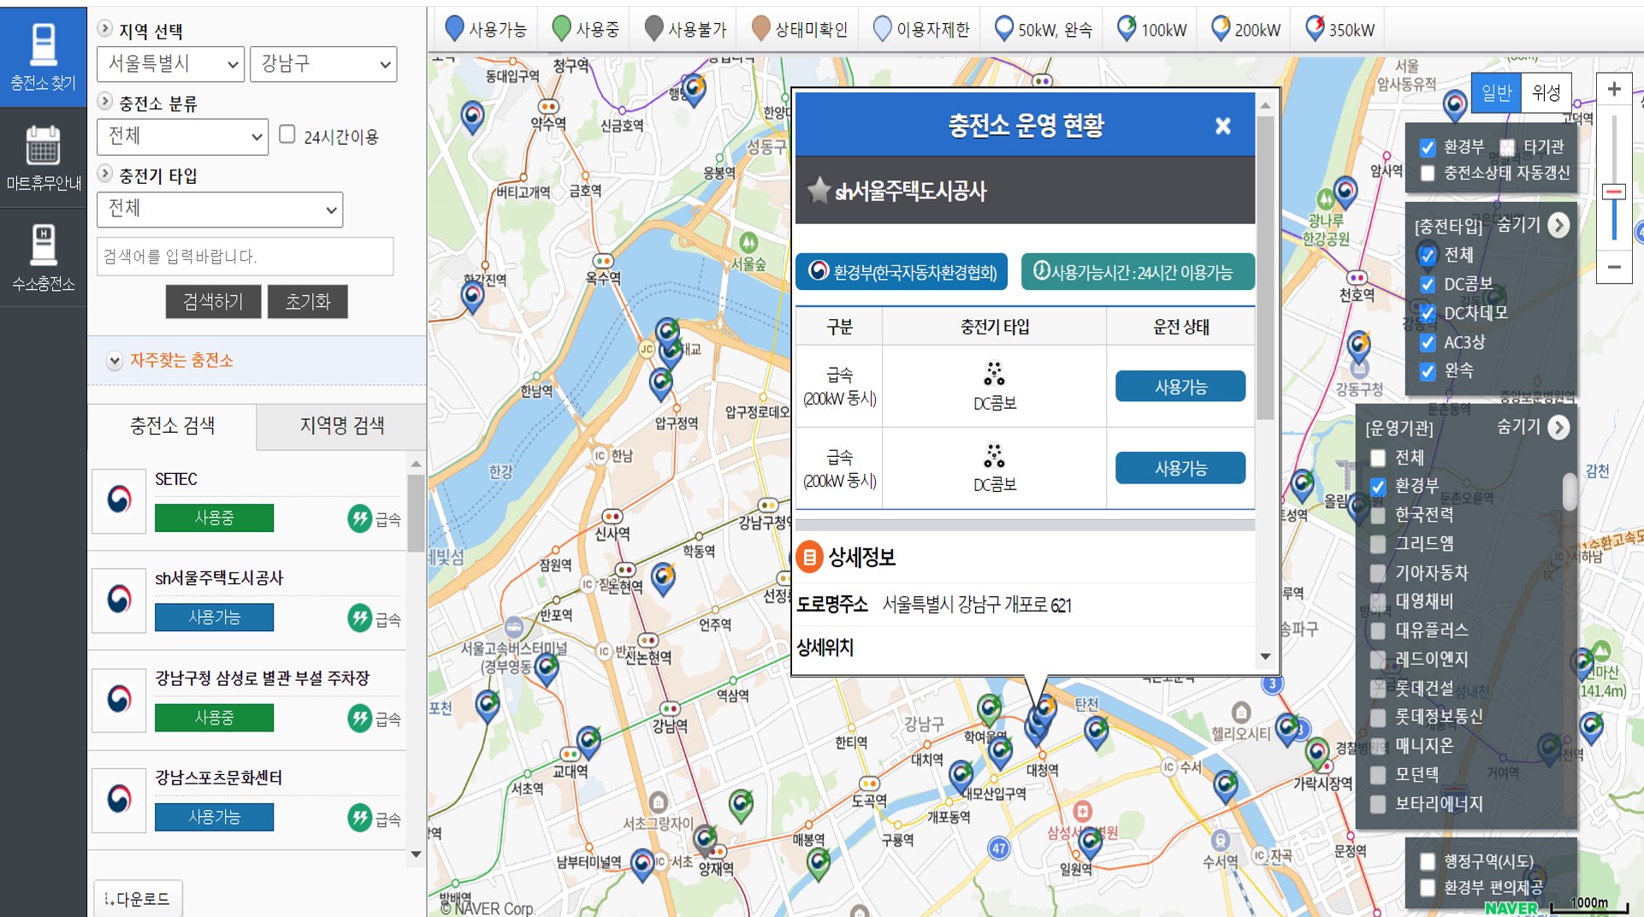
Task: Close the 충전소 운영 현황 popup
Action: [x=1223, y=126]
